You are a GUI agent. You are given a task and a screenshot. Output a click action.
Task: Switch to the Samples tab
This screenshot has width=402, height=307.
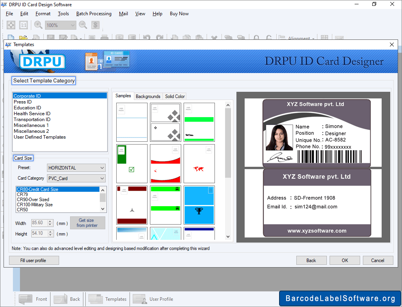coord(123,96)
